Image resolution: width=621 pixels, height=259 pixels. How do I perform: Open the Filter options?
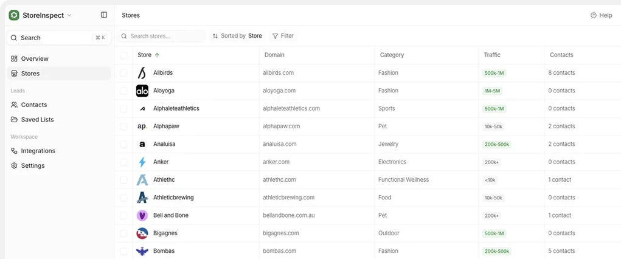[x=283, y=36]
